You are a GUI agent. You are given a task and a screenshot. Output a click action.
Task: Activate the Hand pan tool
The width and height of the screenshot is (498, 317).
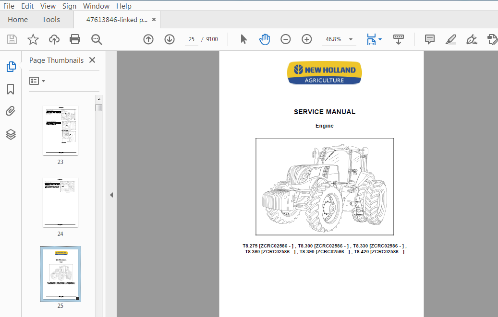coord(265,39)
